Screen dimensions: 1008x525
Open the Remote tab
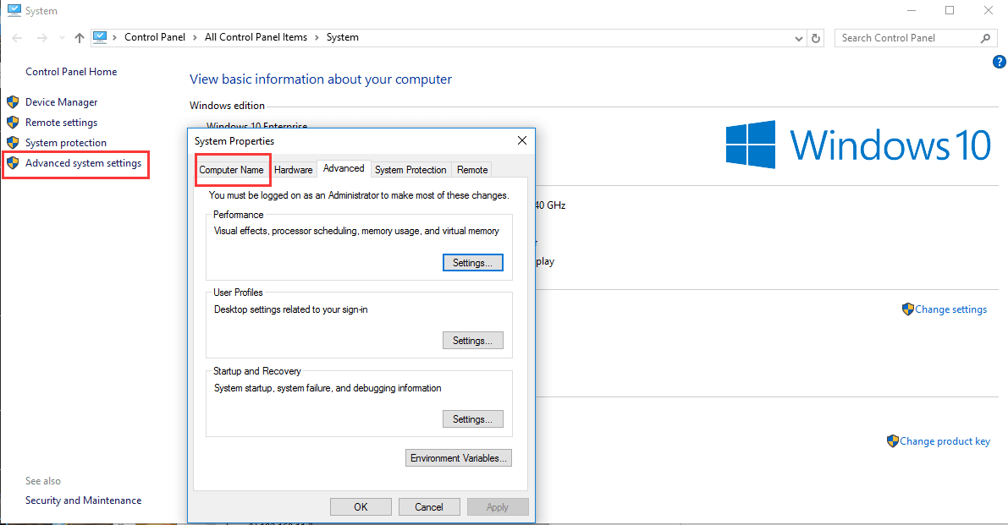point(472,169)
